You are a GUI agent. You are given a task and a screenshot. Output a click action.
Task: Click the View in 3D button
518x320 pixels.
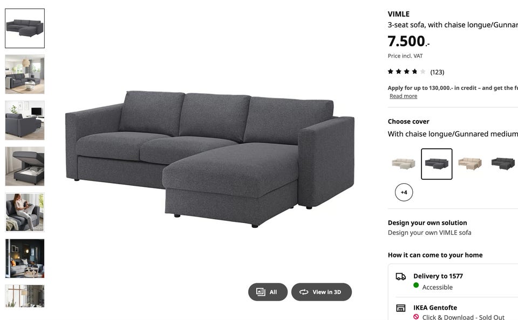coord(322,292)
